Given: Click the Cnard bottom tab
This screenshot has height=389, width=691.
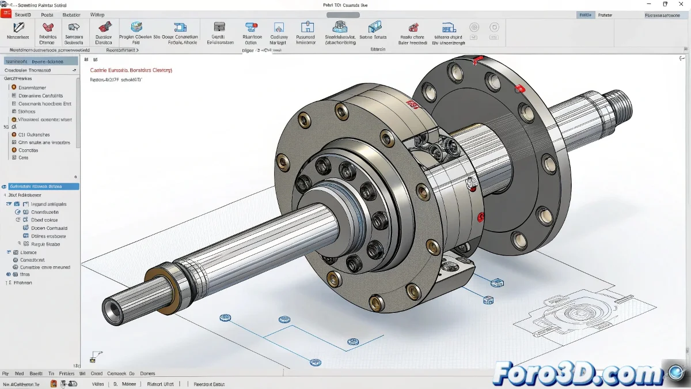Looking at the screenshot, I should [96, 373].
